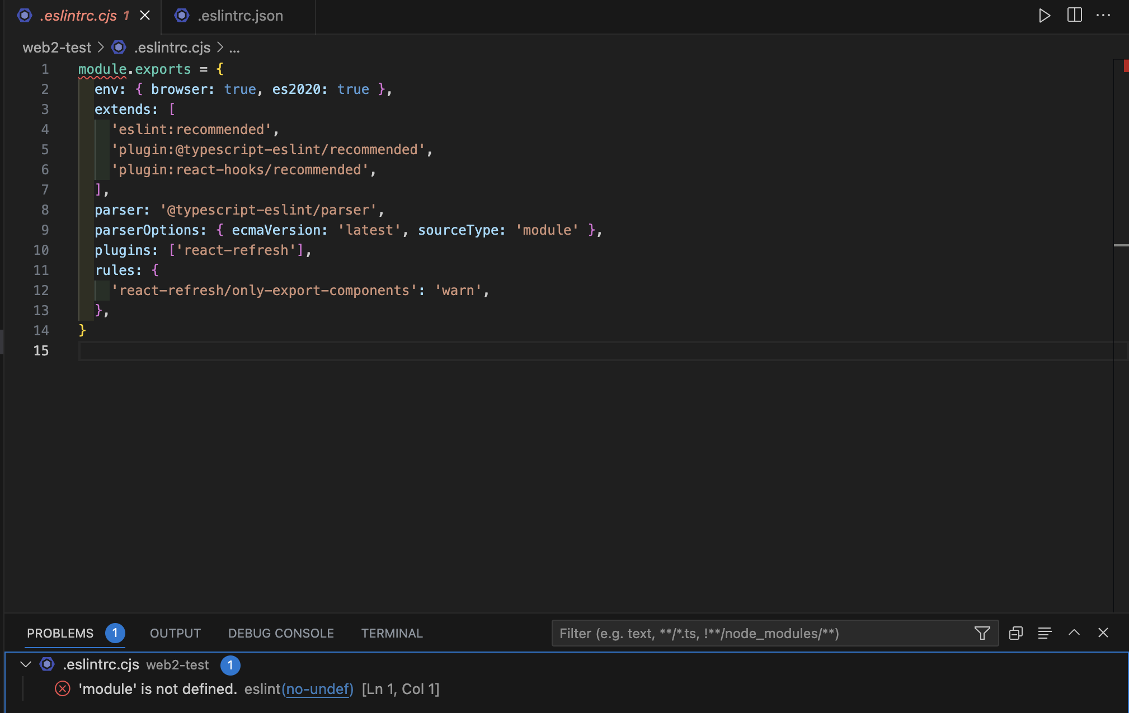Click the exports keyword on line 1
The width and height of the screenshot is (1129, 713).
(x=163, y=69)
